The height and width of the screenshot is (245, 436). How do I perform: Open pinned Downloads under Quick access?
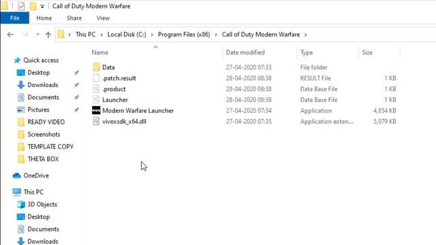43,84
